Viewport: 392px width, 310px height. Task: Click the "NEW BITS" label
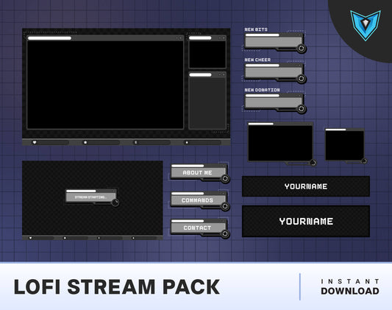(x=256, y=29)
